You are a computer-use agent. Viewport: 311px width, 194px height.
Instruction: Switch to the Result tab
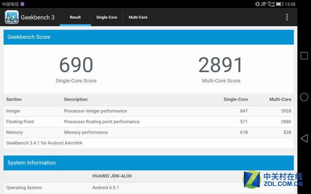point(75,17)
